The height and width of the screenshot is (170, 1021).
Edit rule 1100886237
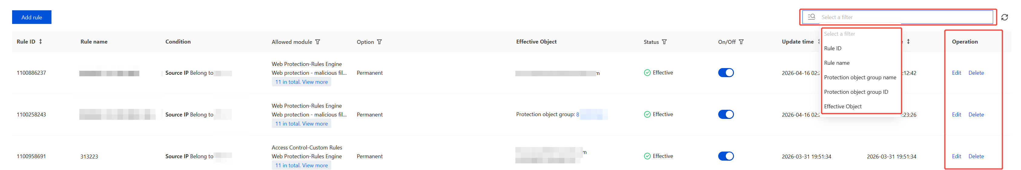[957, 73]
